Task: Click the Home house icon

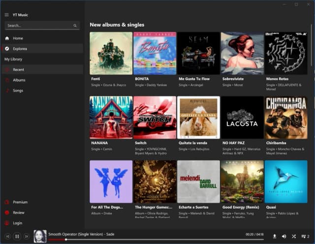Action: (x=7, y=38)
